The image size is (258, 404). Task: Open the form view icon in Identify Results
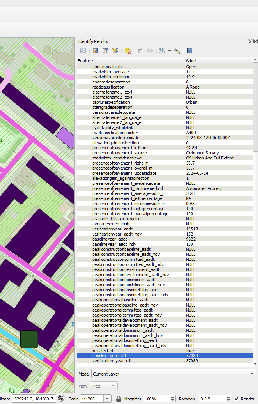[x=83, y=51]
